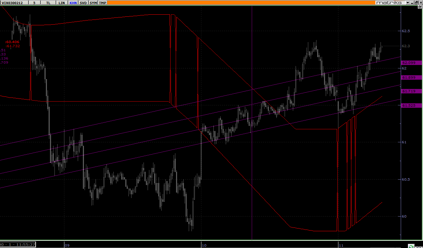
Task: Click the SVD toolbar button
Action: tap(83, 2)
